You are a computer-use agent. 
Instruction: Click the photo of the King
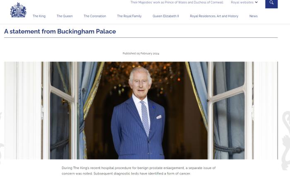[141, 111]
